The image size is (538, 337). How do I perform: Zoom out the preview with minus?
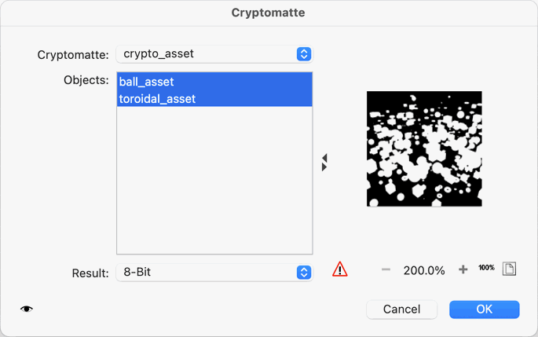tap(386, 269)
